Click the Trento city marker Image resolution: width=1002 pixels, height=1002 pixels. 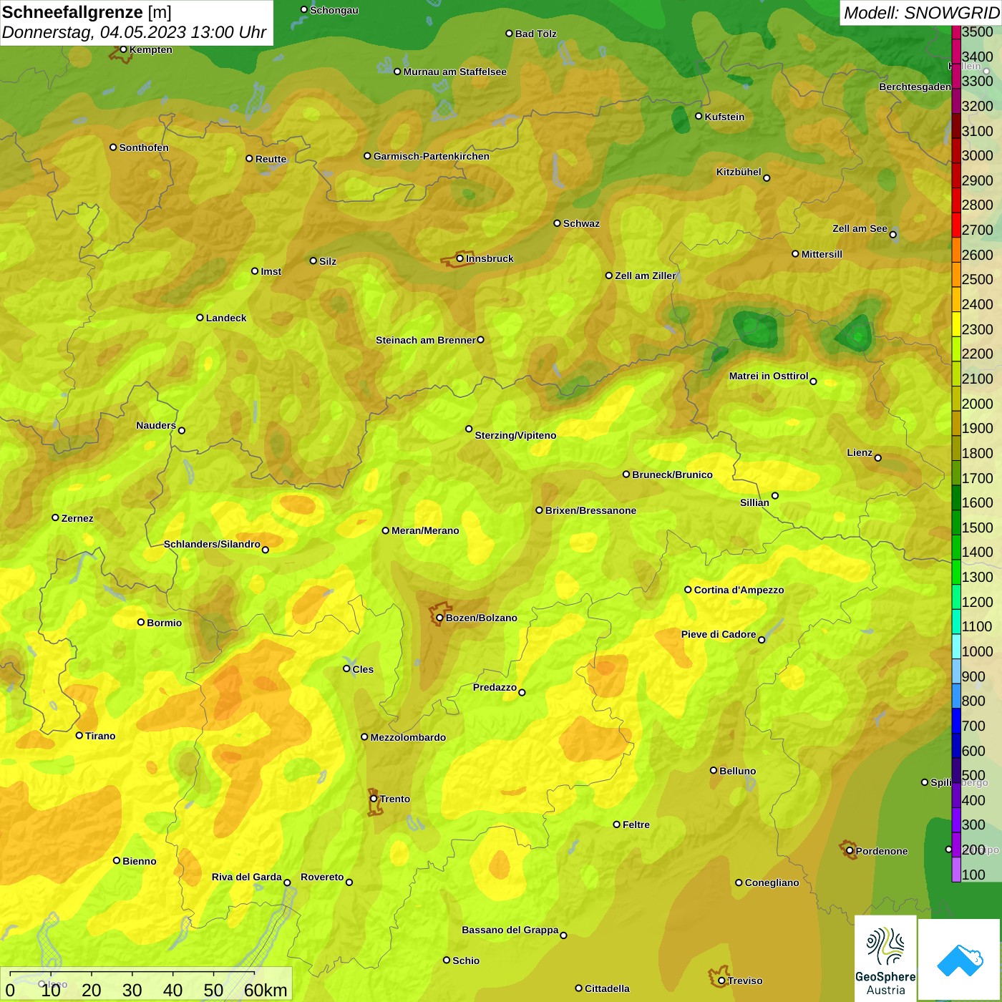[x=374, y=799]
